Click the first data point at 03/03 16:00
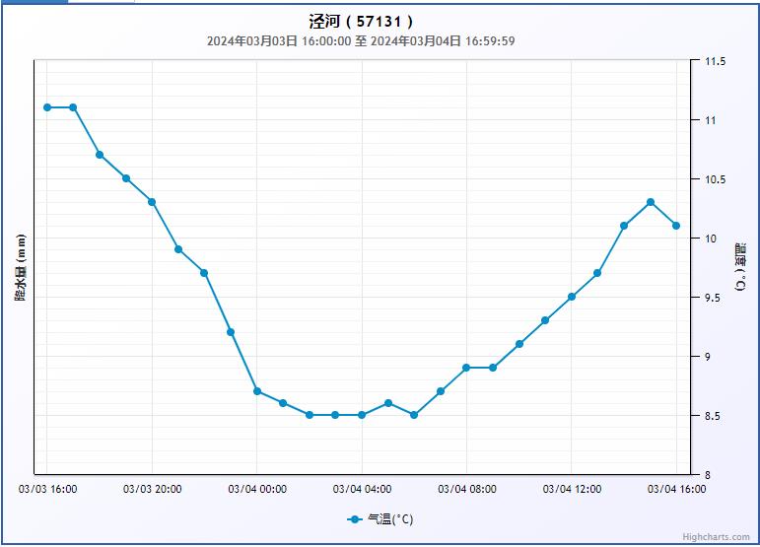This screenshot has height=547, width=760. (47, 107)
